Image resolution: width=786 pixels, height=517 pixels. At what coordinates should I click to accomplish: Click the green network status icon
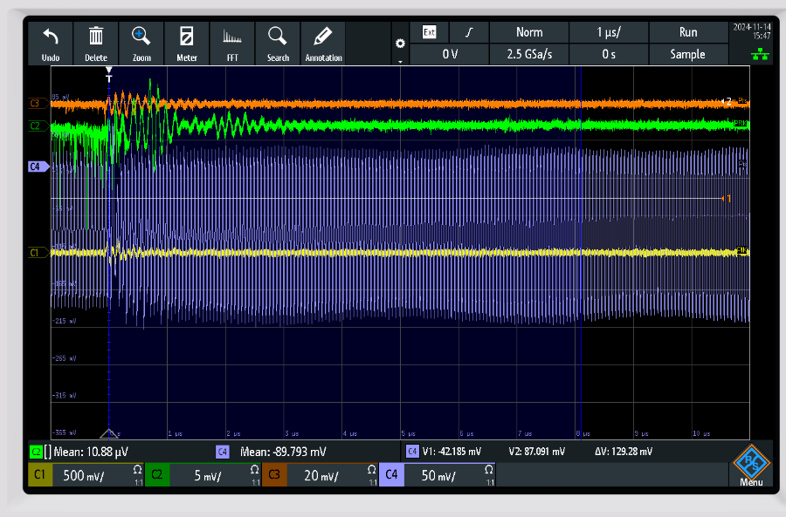751,54
